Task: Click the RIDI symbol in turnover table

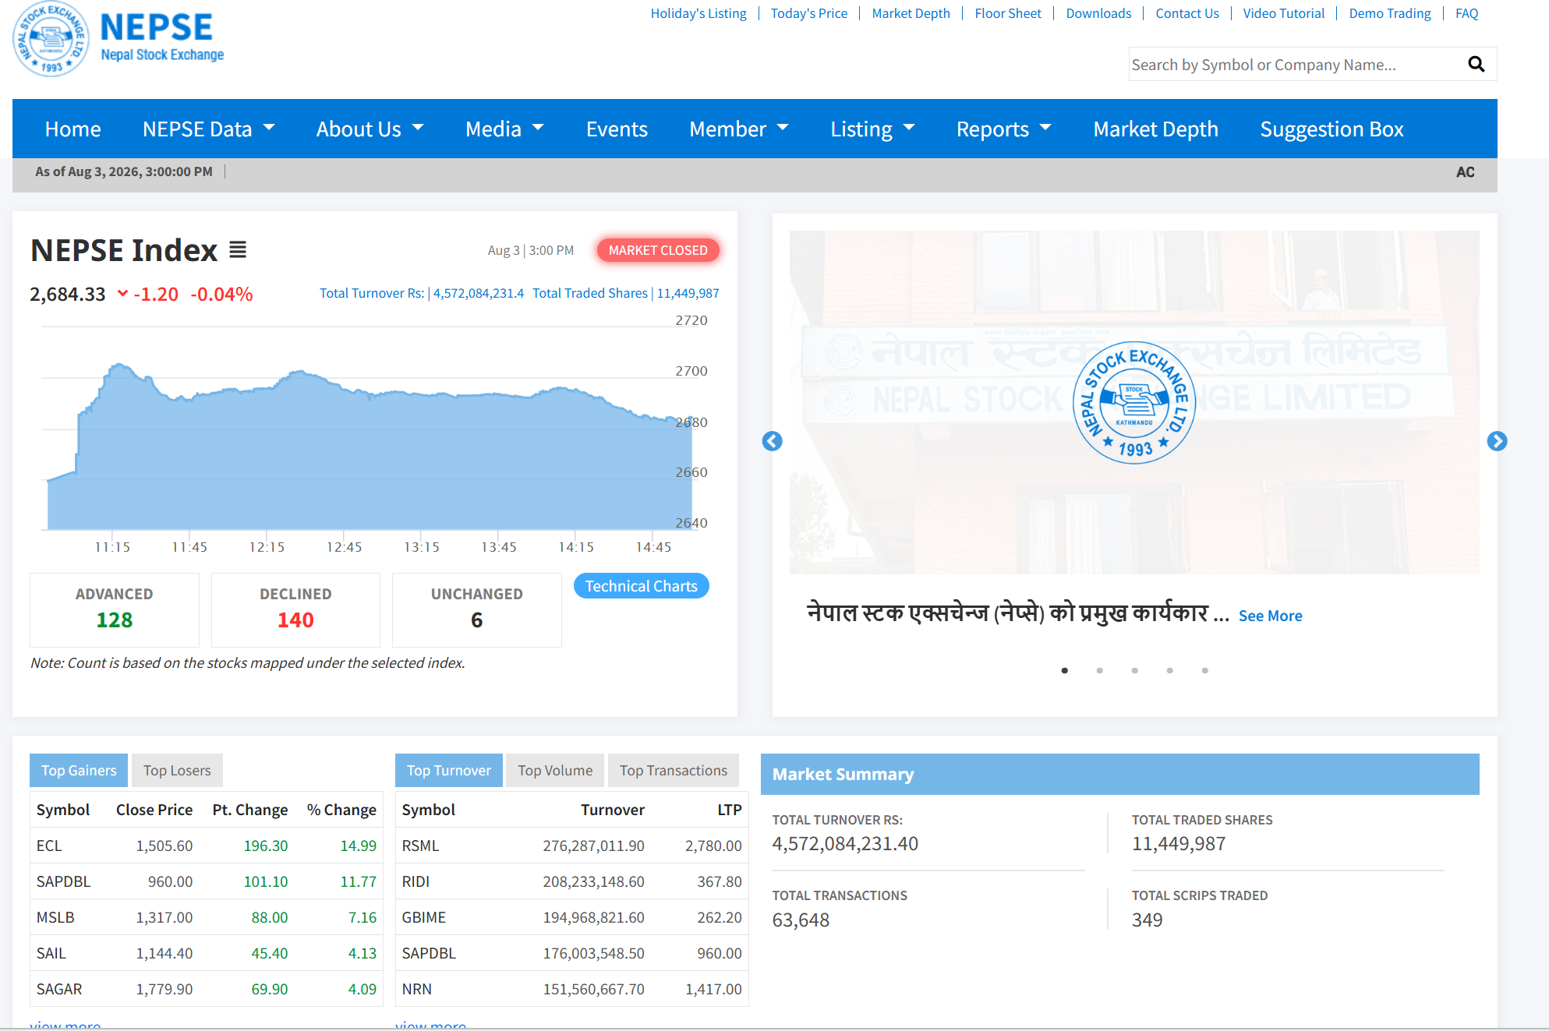Action: (x=416, y=881)
